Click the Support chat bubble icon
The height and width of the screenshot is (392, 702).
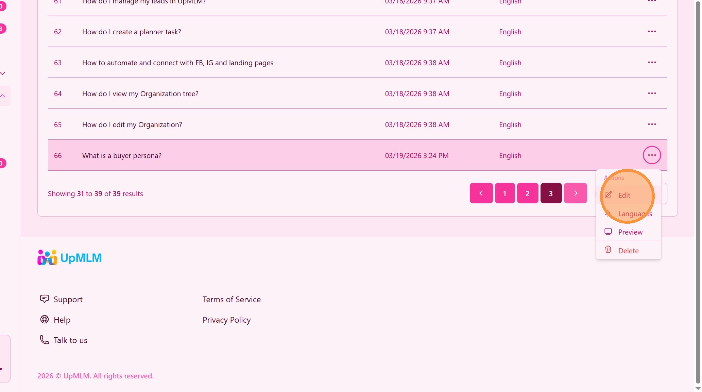tap(44, 299)
